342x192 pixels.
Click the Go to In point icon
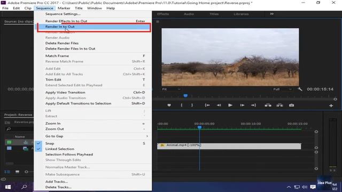pos(207,105)
